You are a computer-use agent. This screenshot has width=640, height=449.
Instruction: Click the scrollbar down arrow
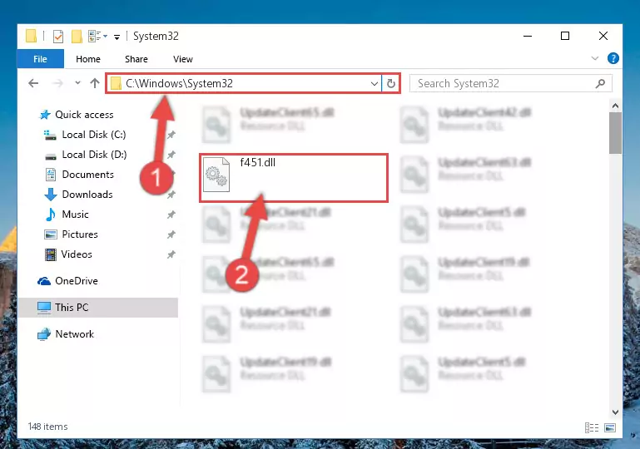click(615, 412)
